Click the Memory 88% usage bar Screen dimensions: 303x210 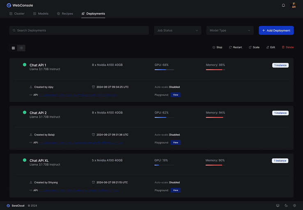coord(216,70)
